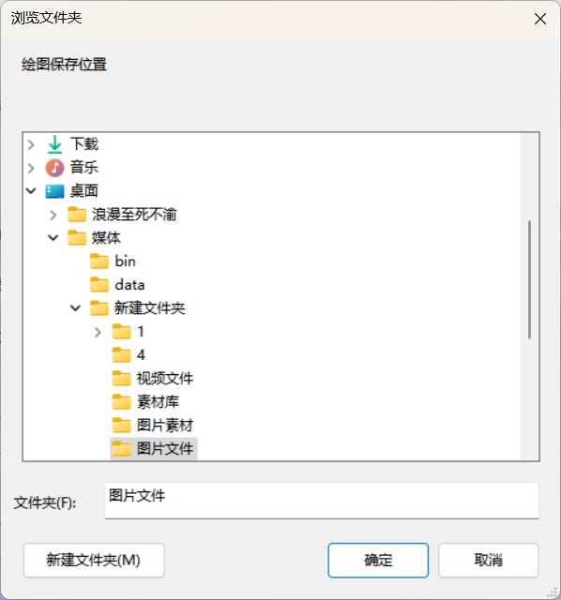Click the 图片素材 folder icon
The image size is (561, 600).
pos(121,425)
